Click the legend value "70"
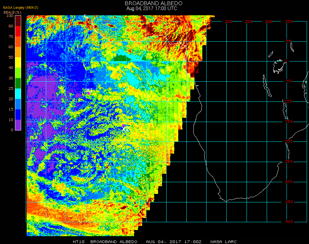Screen dimensions: 309x244 11,36
